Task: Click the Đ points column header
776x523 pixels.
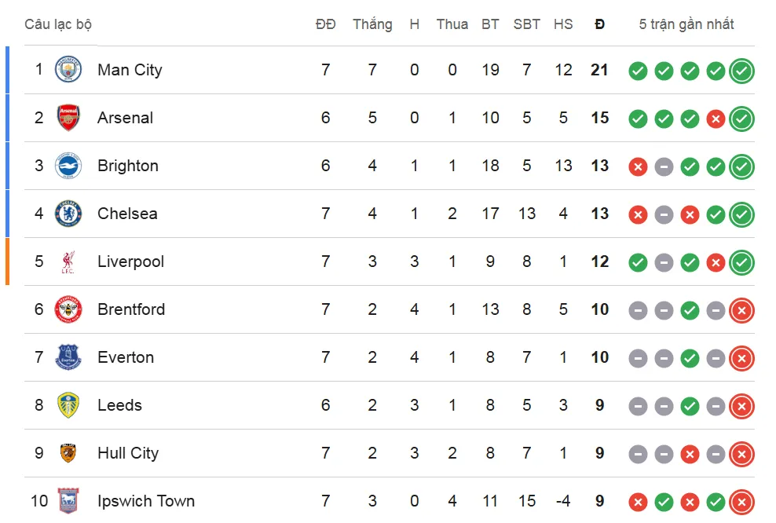Action: (x=599, y=24)
